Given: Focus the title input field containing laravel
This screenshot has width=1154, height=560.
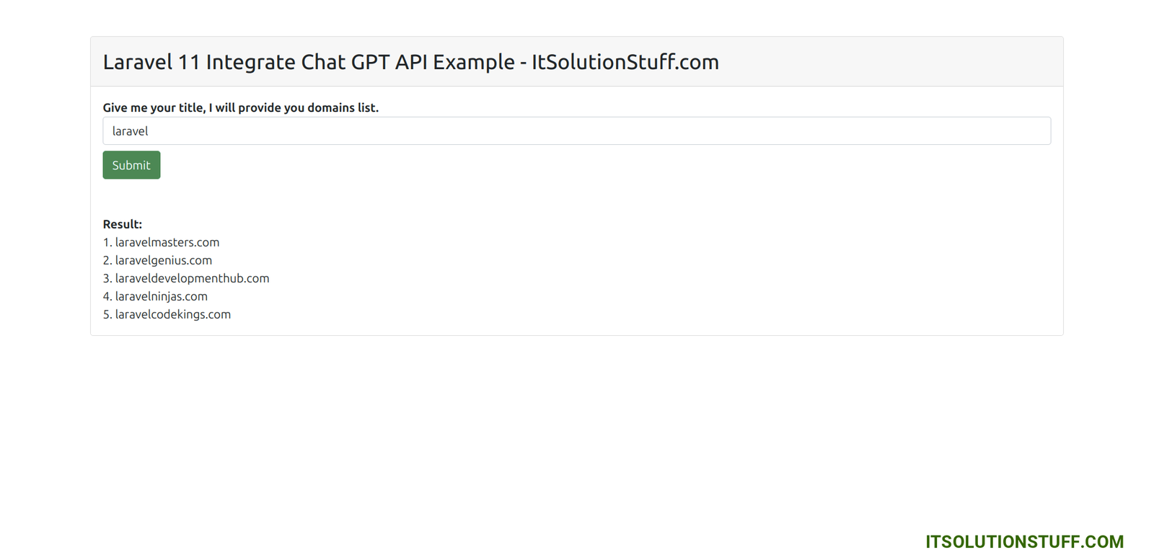Looking at the screenshot, I should point(576,131).
